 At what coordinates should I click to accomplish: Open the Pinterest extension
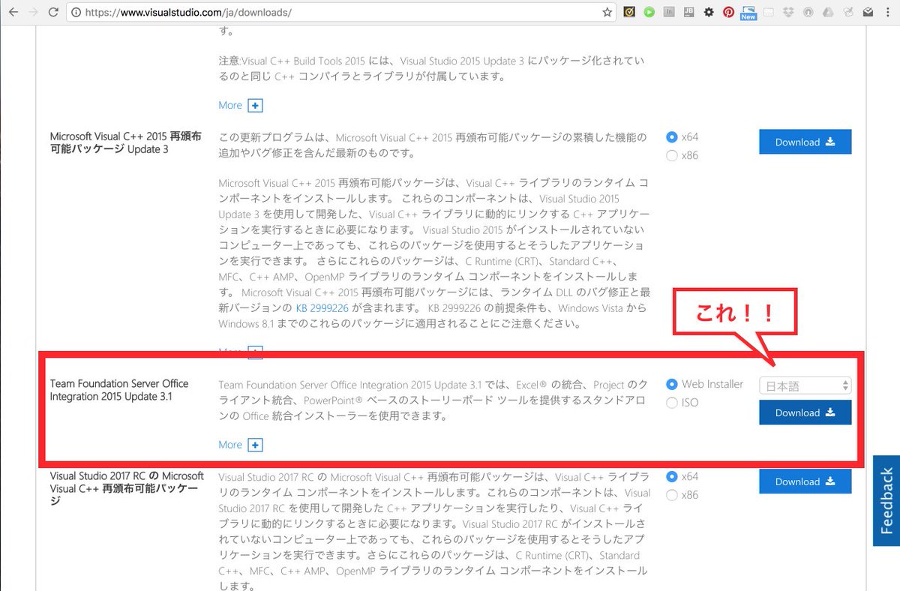728,13
